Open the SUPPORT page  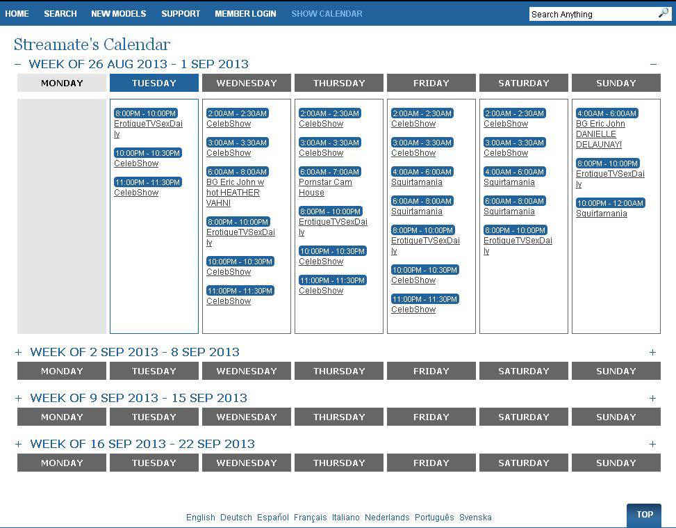coord(181,14)
